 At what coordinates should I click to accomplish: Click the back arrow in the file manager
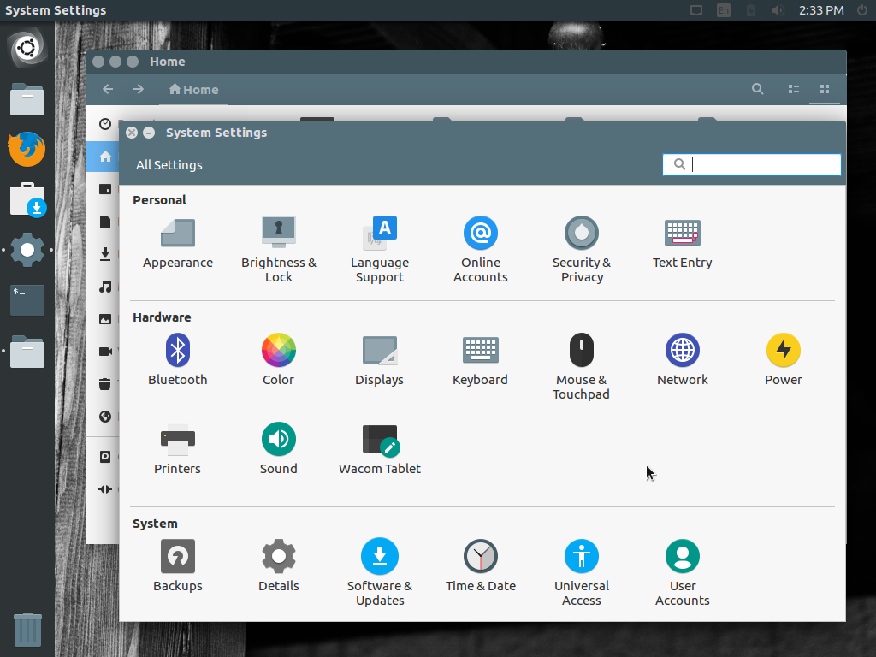tap(108, 89)
